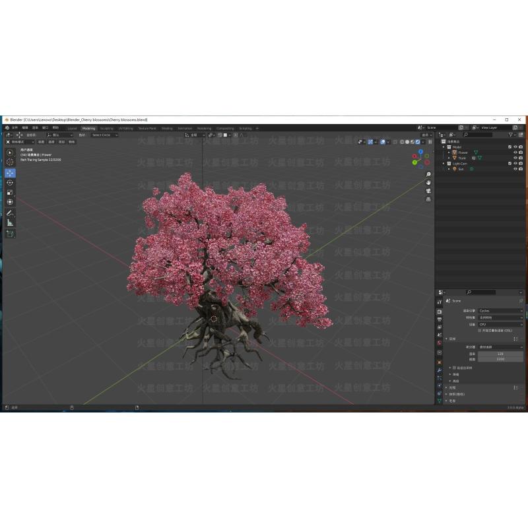The width and height of the screenshot is (528, 528).
Task: Add a new workspace with plus button
Action: (257, 128)
